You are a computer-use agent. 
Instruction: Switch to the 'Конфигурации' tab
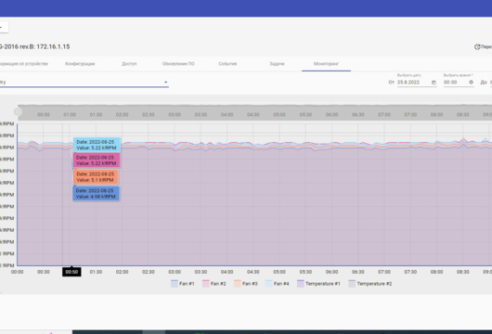pyautogui.click(x=80, y=64)
